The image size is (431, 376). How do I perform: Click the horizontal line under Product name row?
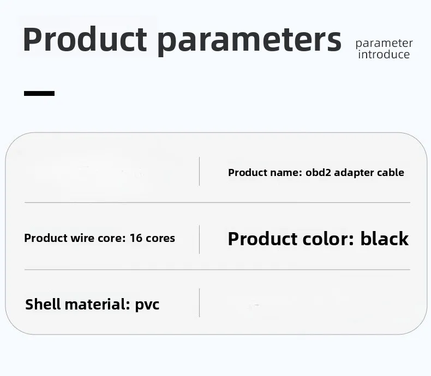(217, 203)
